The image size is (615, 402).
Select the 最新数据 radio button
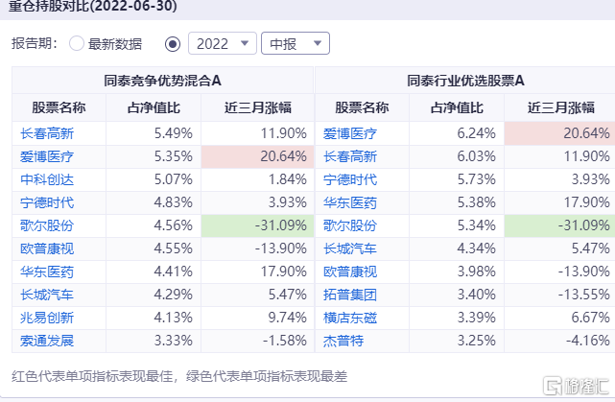click(x=77, y=43)
